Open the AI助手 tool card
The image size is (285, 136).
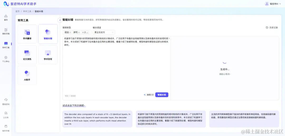click(27, 75)
